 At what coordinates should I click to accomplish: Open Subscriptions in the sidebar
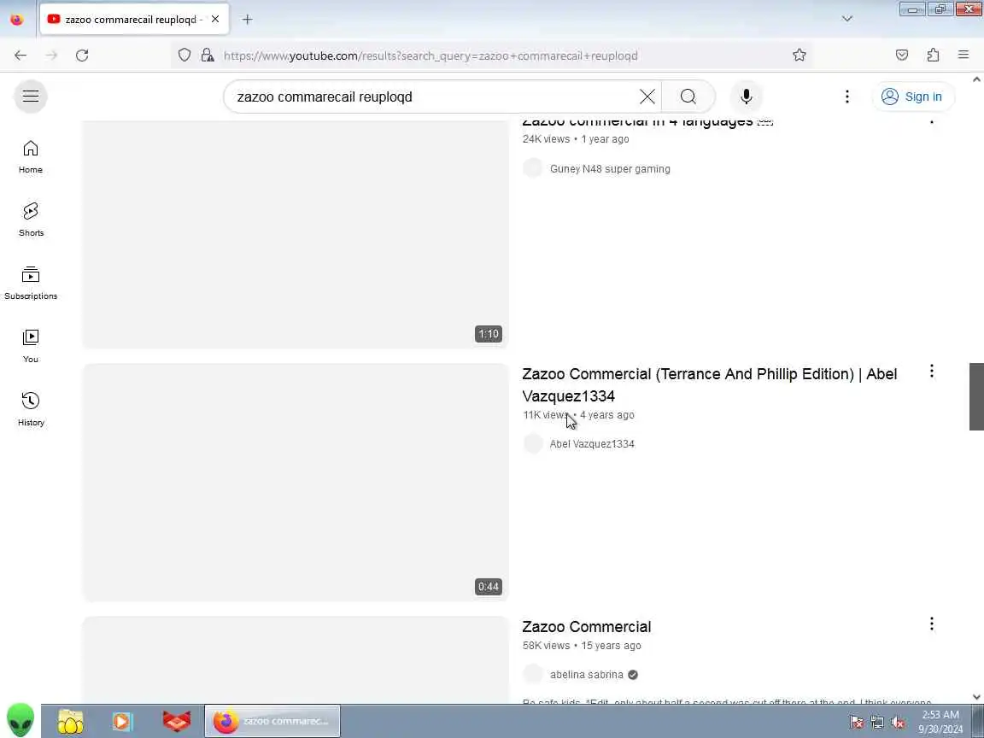(x=31, y=283)
